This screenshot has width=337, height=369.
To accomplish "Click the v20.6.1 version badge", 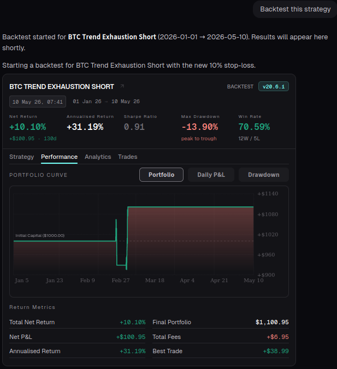I will 274,86.
